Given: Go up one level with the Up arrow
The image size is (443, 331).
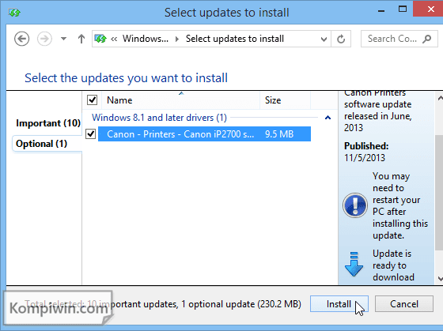Looking at the screenshot, I should 81,39.
